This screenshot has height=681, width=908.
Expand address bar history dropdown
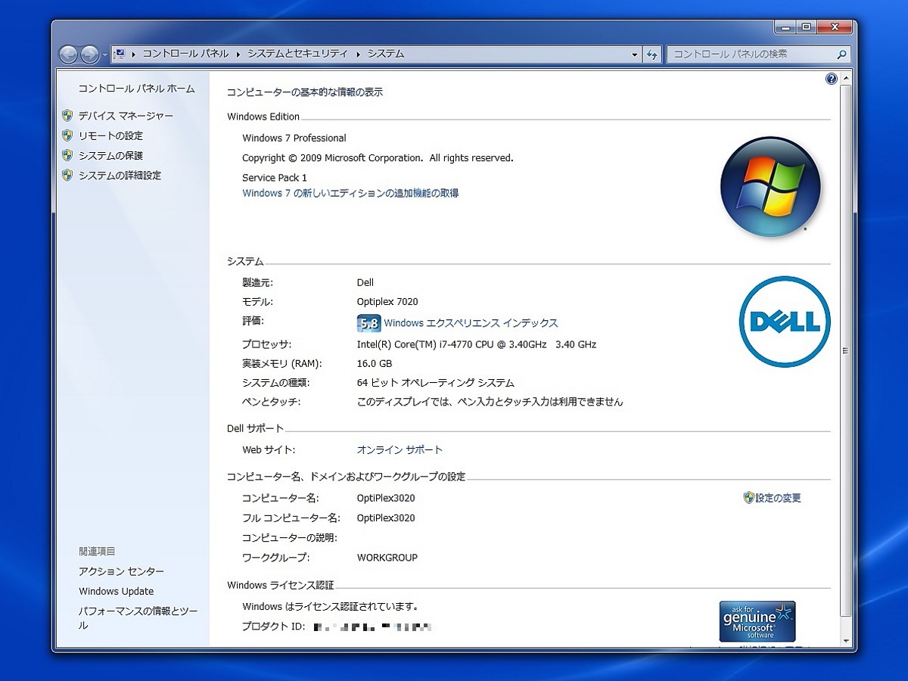click(635, 54)
